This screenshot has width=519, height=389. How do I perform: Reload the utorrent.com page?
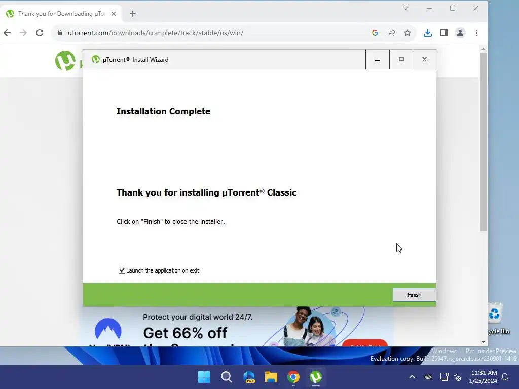40,33
